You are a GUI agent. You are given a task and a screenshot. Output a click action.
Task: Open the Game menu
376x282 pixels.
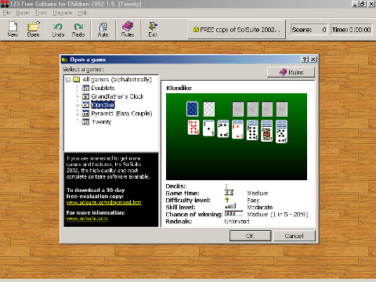[x=23, y=13]
